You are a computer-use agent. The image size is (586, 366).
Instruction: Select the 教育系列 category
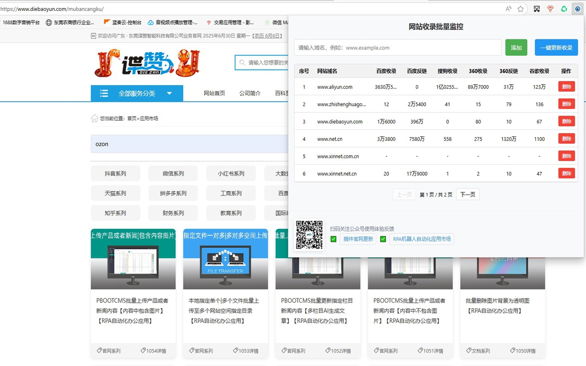(x=231, y=213)
